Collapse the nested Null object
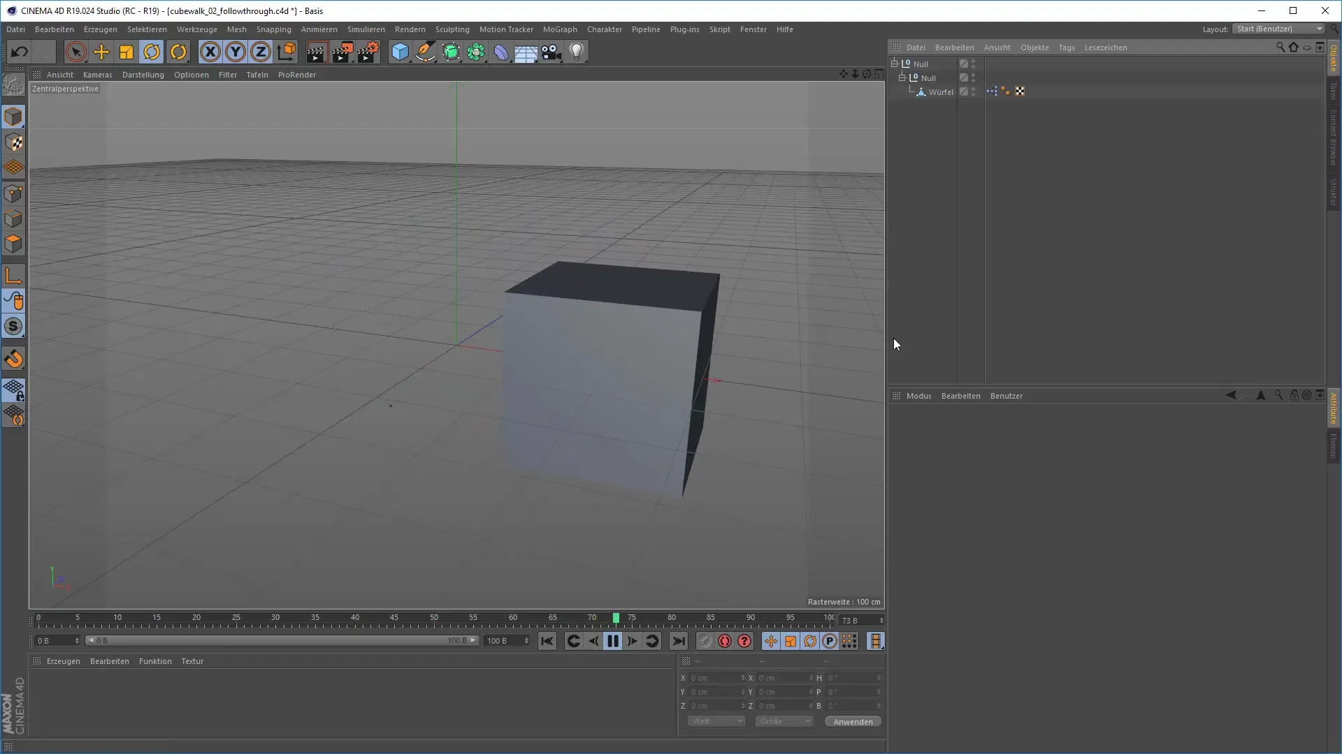 (902, 77)
